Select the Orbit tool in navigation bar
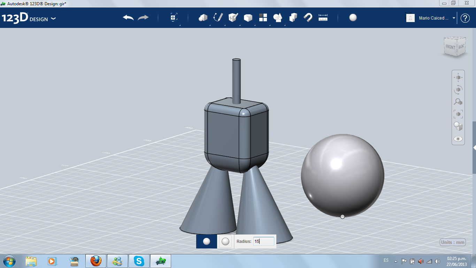 (458, 90)
